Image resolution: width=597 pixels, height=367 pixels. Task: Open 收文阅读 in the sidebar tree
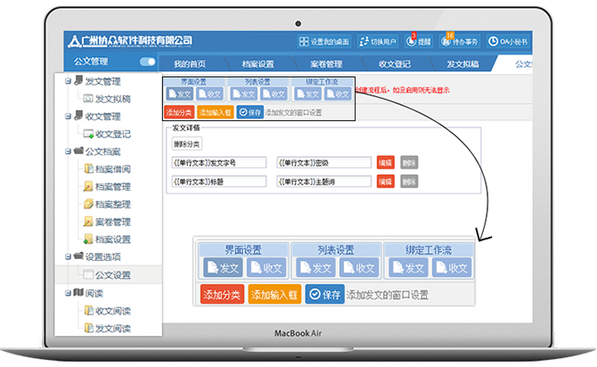pos(111,311)
